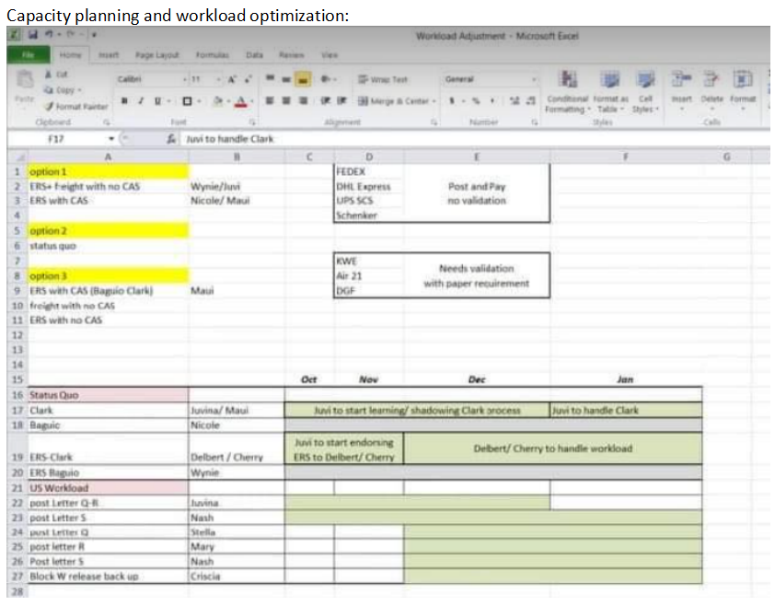Select the Format Painter brush
The width and height of the screenshot is (775, 605).
point(50,106)
